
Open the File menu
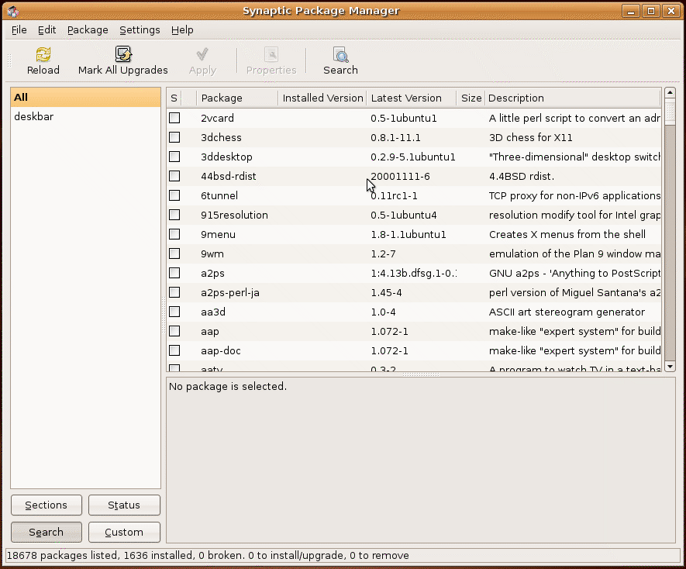pyautogui.click(x=19, y=29)
